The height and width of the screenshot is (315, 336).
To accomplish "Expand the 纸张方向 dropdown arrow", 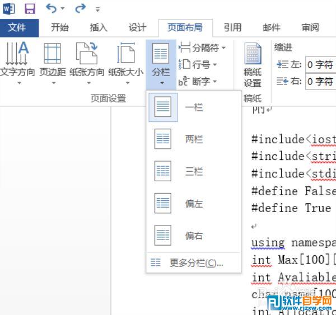I will coord(89,83).
